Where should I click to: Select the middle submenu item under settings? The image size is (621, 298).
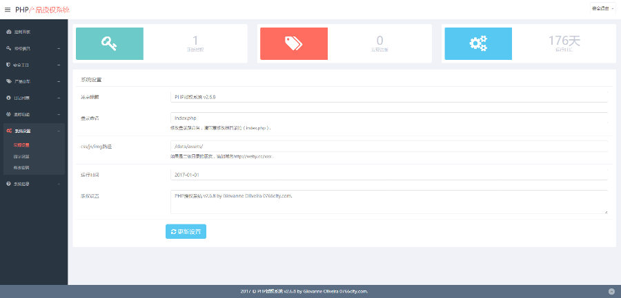(x=21, y=156)
